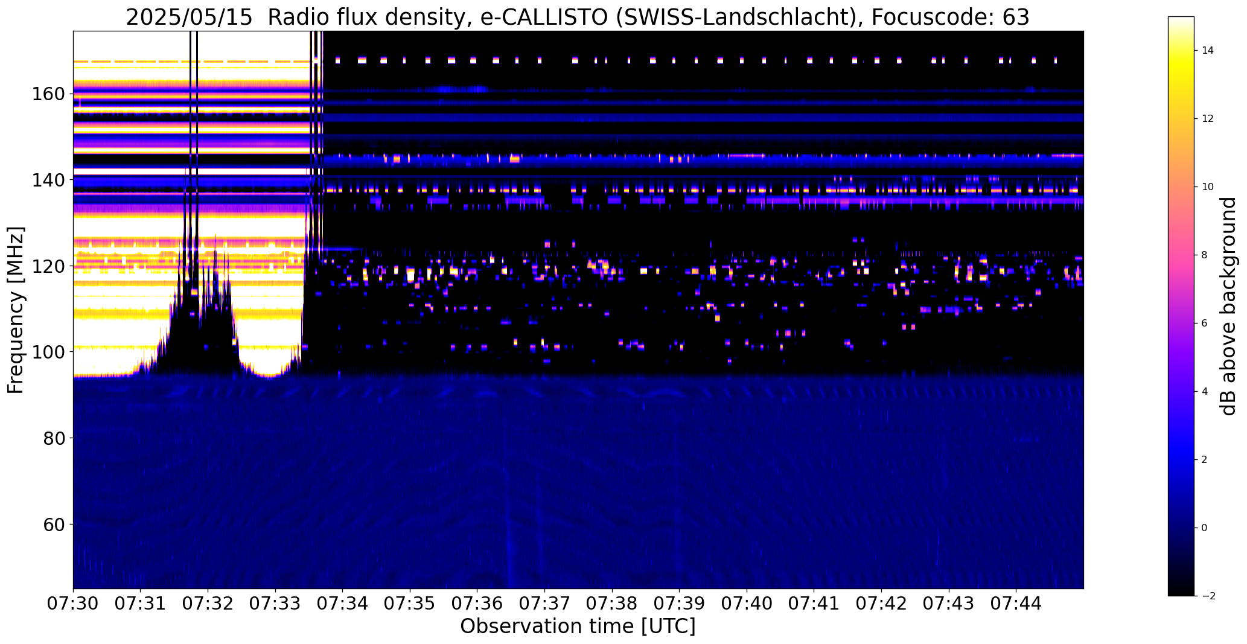Click the 07:38 time tick label

click(x=612, y=604)
